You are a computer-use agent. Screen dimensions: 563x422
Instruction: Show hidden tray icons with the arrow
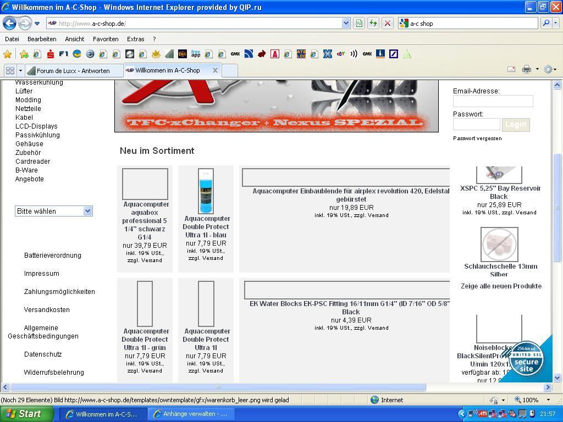point(462,414)
